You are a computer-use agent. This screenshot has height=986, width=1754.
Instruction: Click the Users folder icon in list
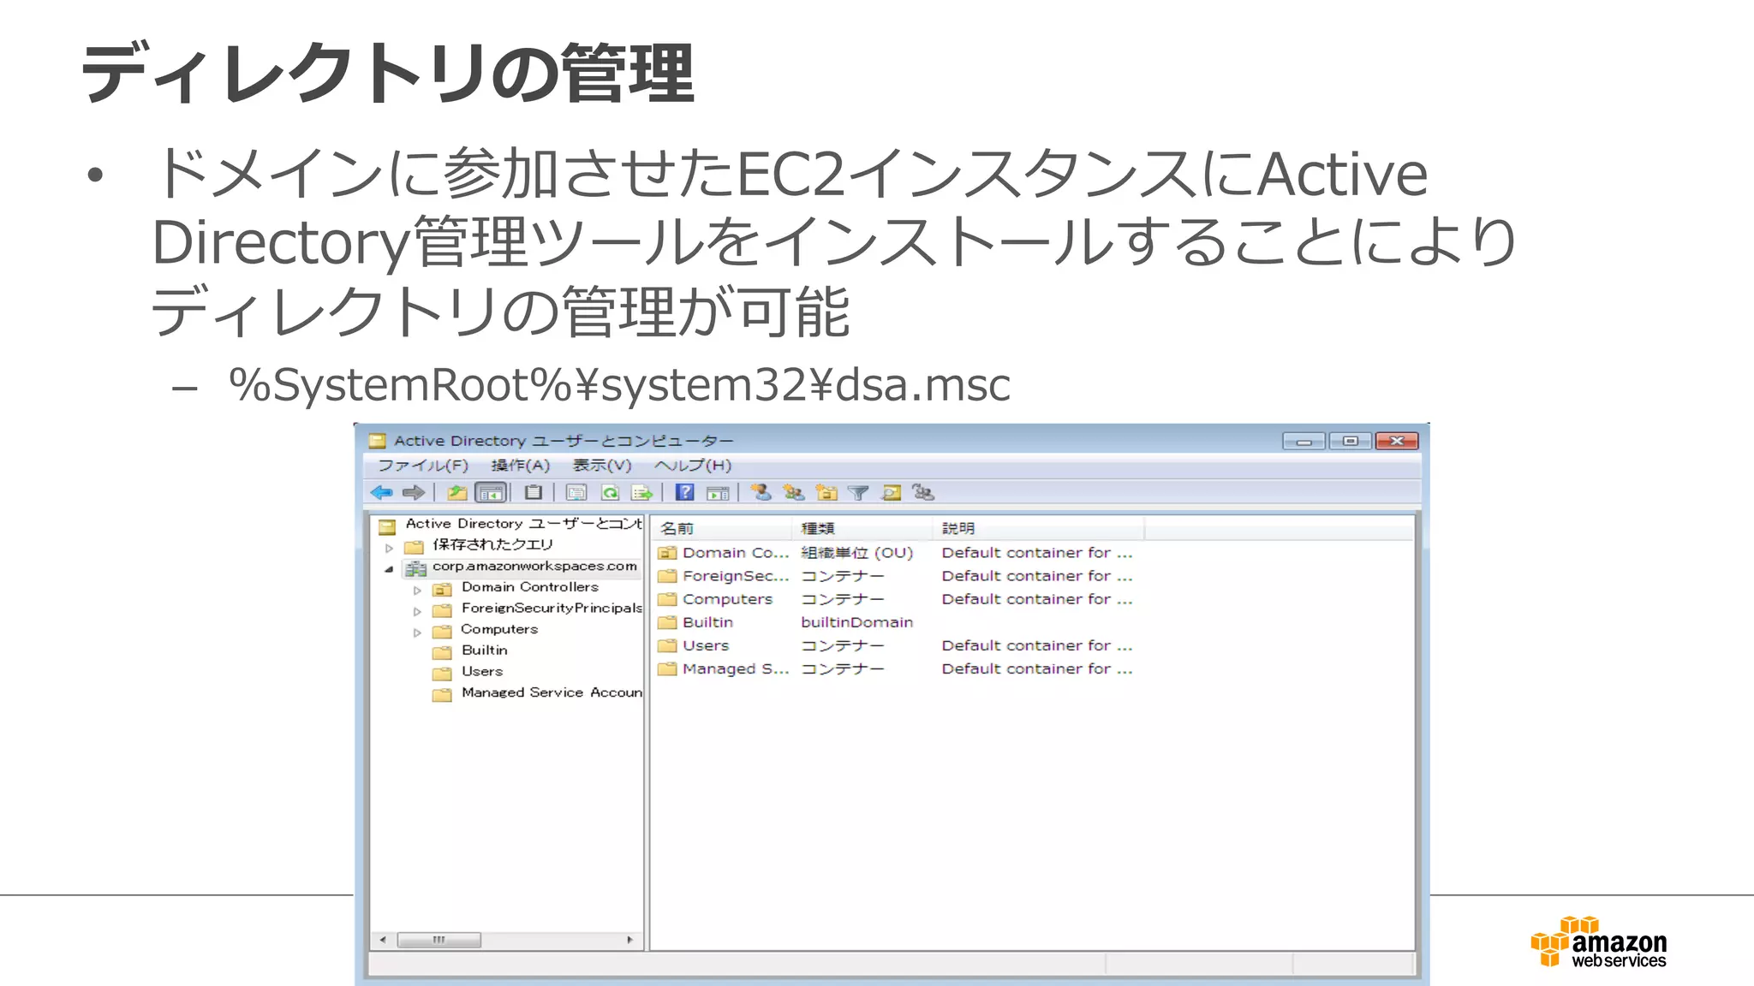(667, 645)
